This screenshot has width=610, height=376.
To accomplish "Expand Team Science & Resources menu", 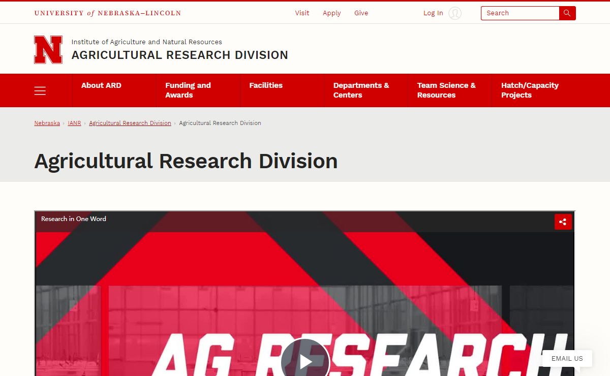I will tap(446, 90).
